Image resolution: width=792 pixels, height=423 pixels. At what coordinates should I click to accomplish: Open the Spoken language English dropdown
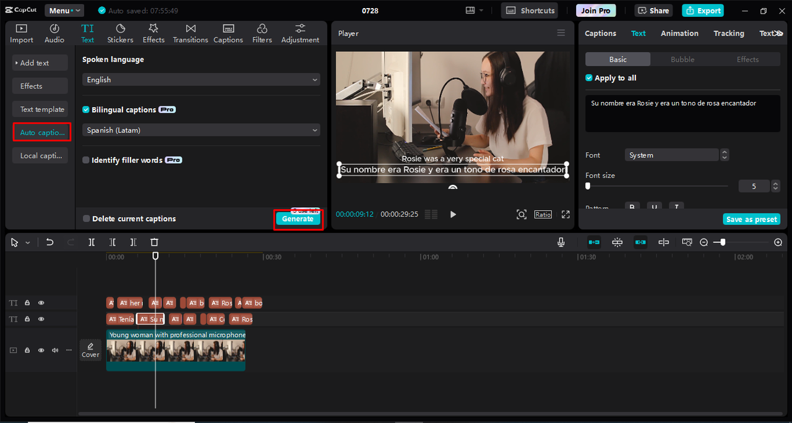coord(201,80)
